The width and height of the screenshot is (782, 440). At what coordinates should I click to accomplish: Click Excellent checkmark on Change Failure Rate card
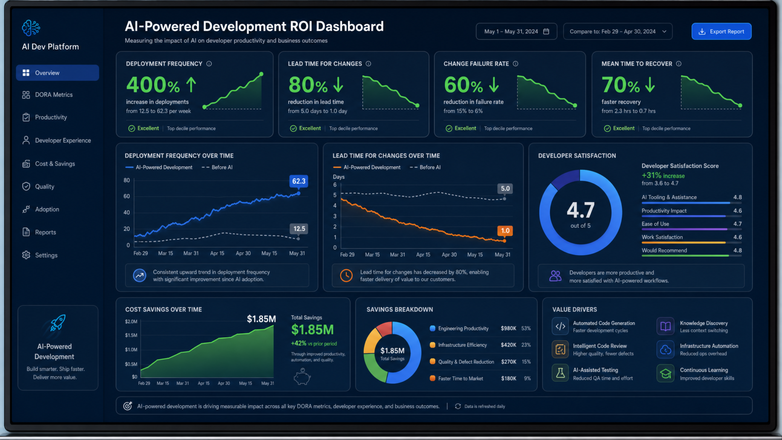pos(449,128)
